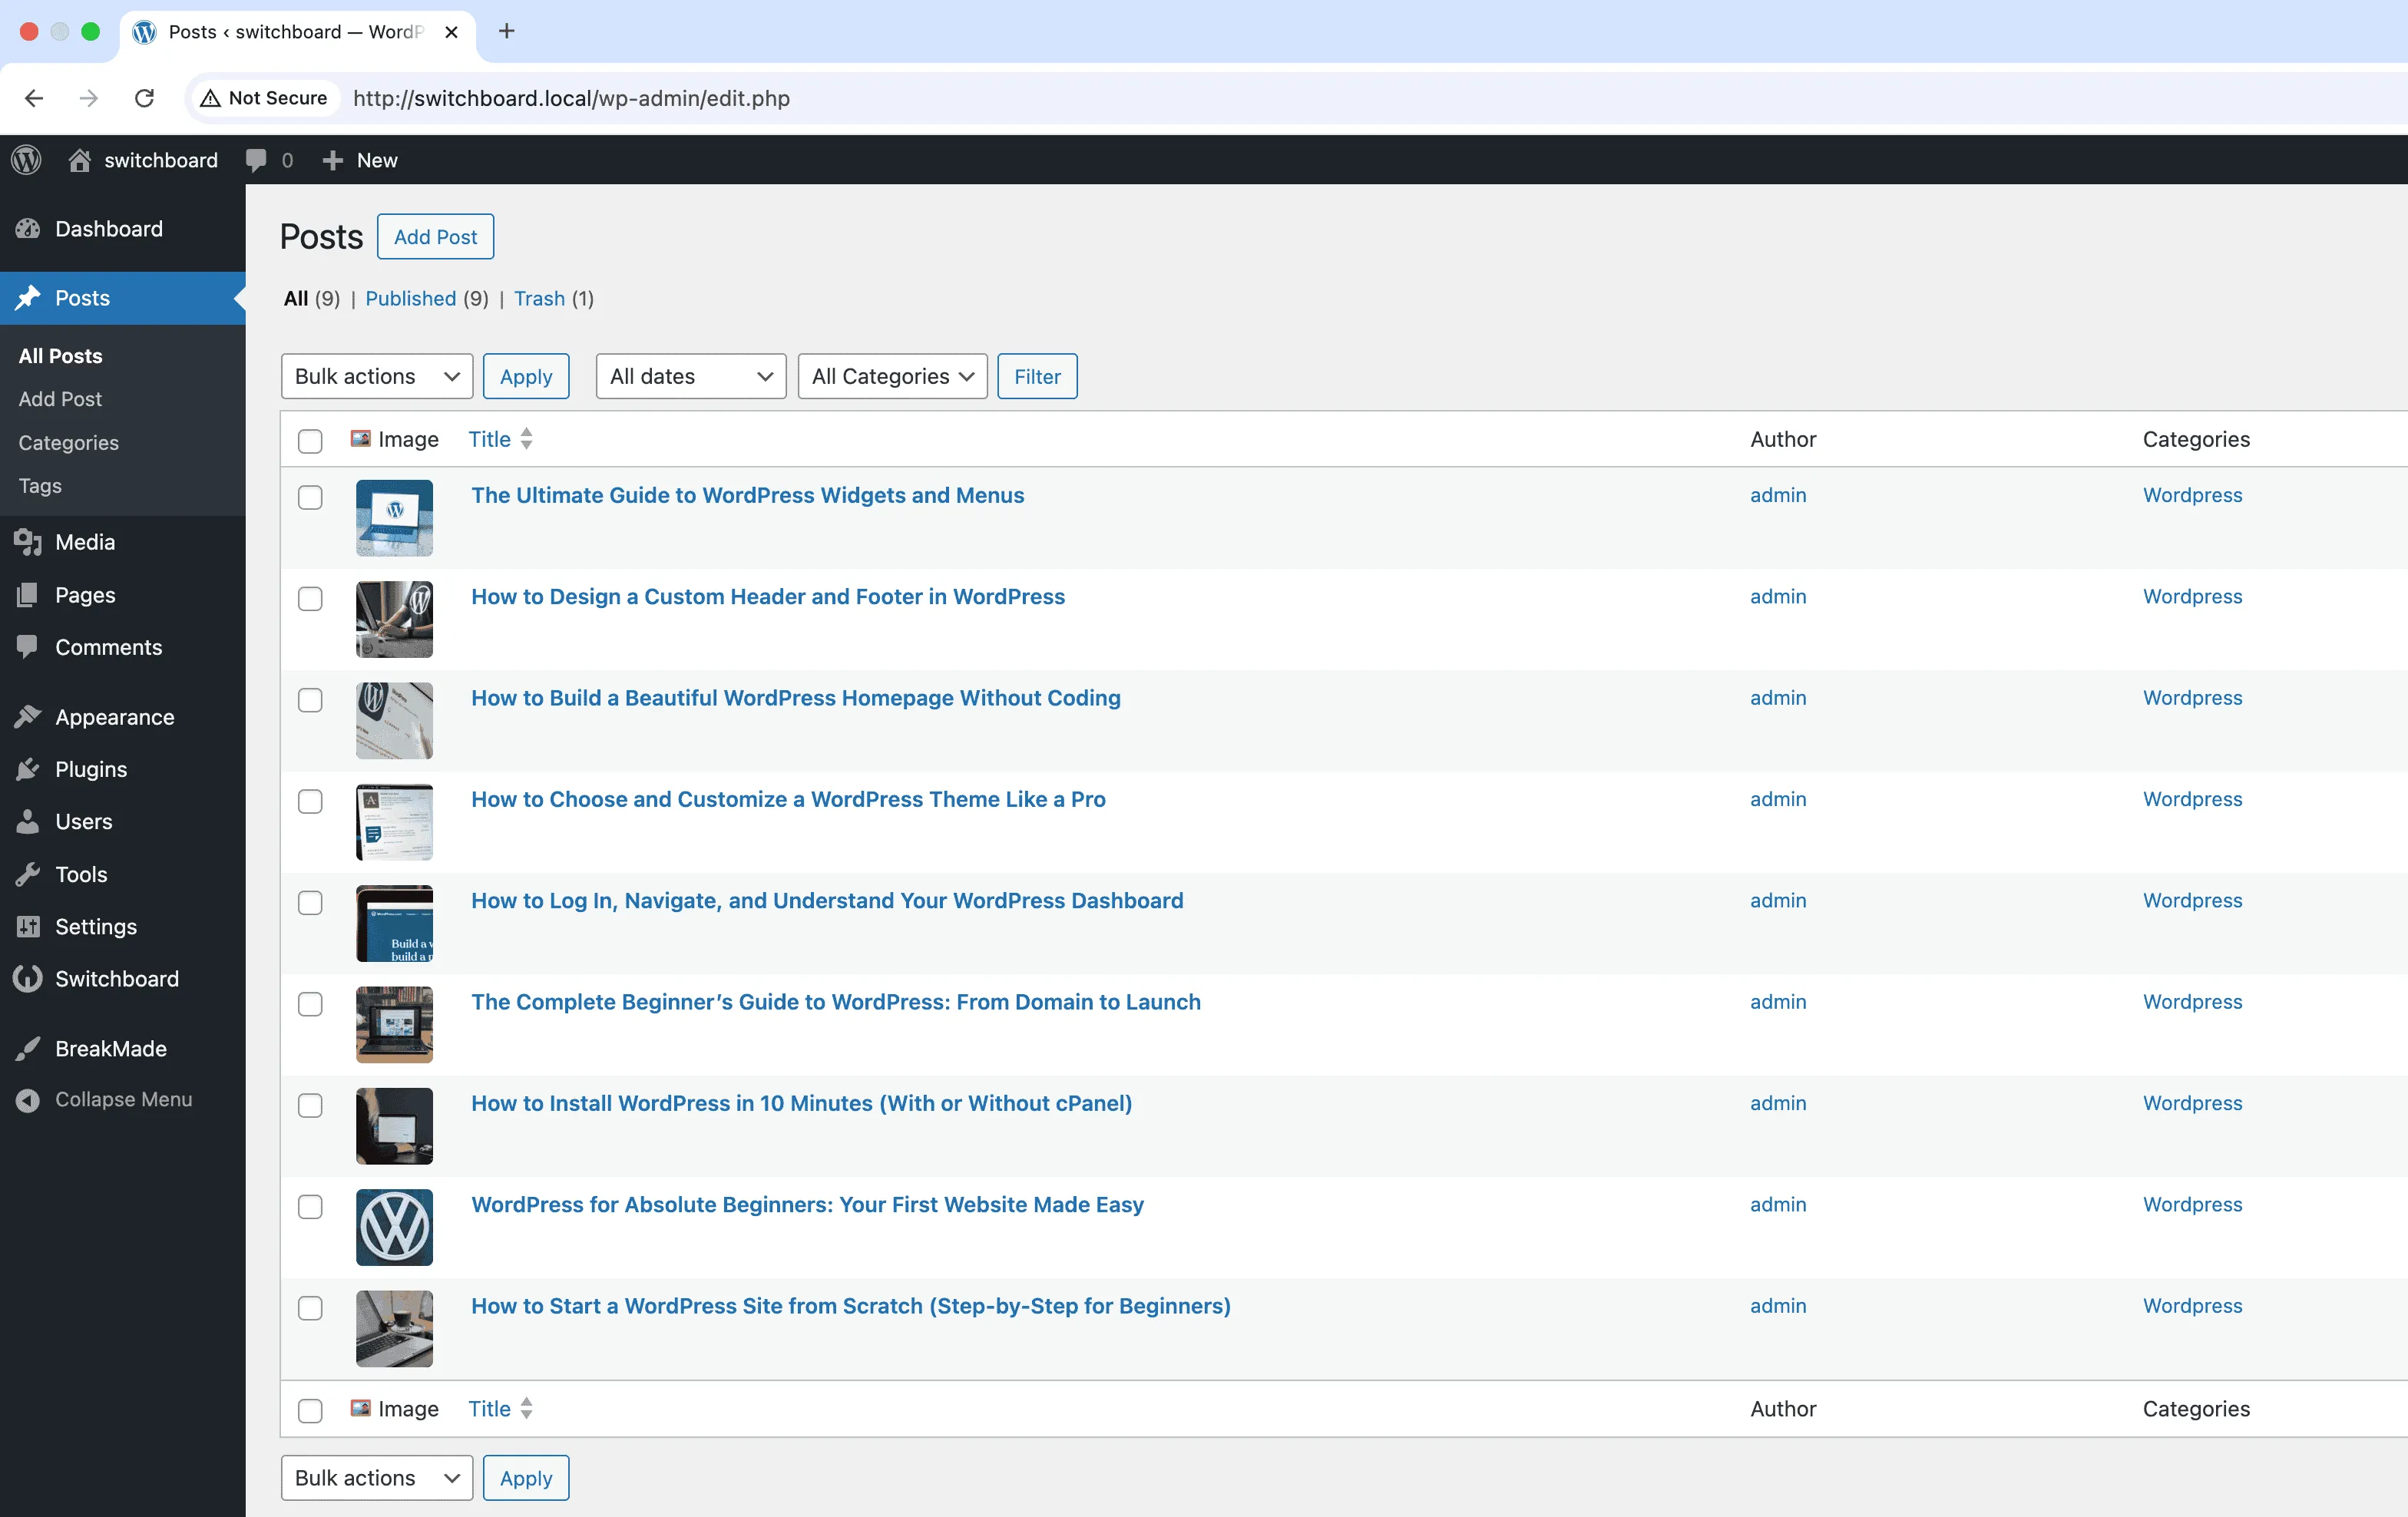Click the Add Post button
Screen dimensions: 2408x1517
(435, 236)
